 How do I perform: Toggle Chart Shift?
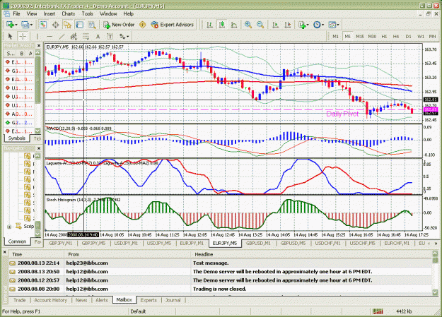288,25
